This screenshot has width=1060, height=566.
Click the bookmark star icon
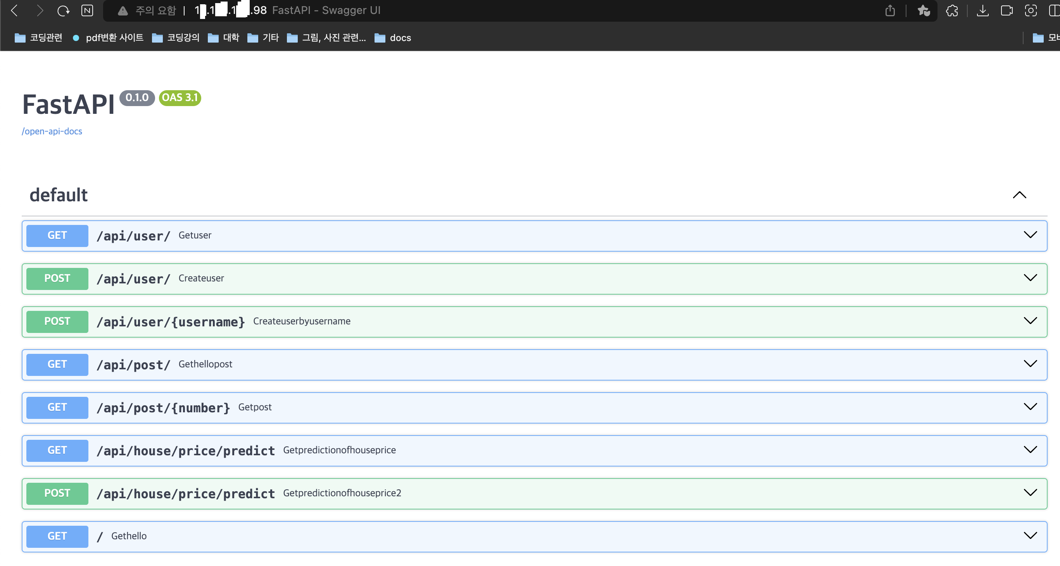coord(924,11)
